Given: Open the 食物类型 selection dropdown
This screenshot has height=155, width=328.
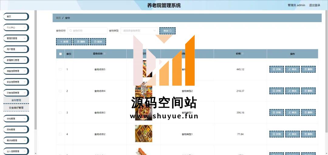Looking at the screenshot, I should 139,31.
